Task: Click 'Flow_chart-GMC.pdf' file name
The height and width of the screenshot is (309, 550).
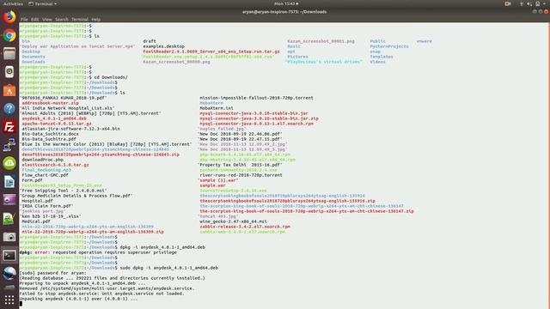Action: pyautogui.click(x=45, y=175)
